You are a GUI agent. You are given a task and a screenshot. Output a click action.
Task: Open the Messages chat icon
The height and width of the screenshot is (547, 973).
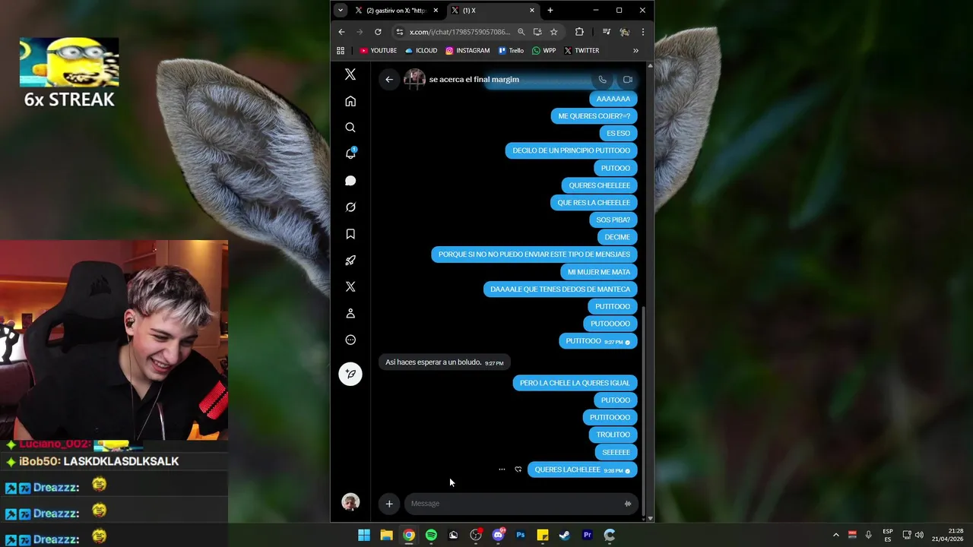coord(350,181)
